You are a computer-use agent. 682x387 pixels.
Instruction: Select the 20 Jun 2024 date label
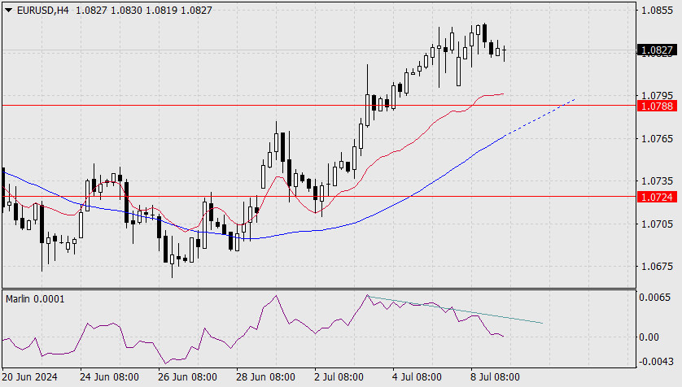(30, 376)
